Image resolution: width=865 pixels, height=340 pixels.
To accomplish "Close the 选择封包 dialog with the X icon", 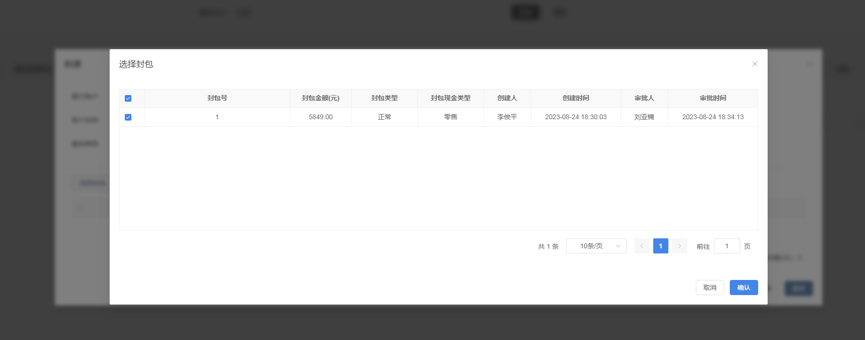I will 754,64.
